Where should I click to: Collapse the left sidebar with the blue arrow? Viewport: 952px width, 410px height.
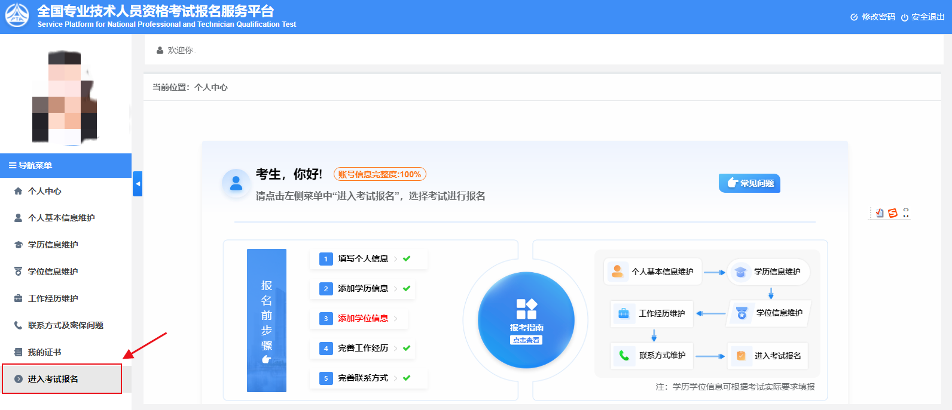tap(138, 184)
